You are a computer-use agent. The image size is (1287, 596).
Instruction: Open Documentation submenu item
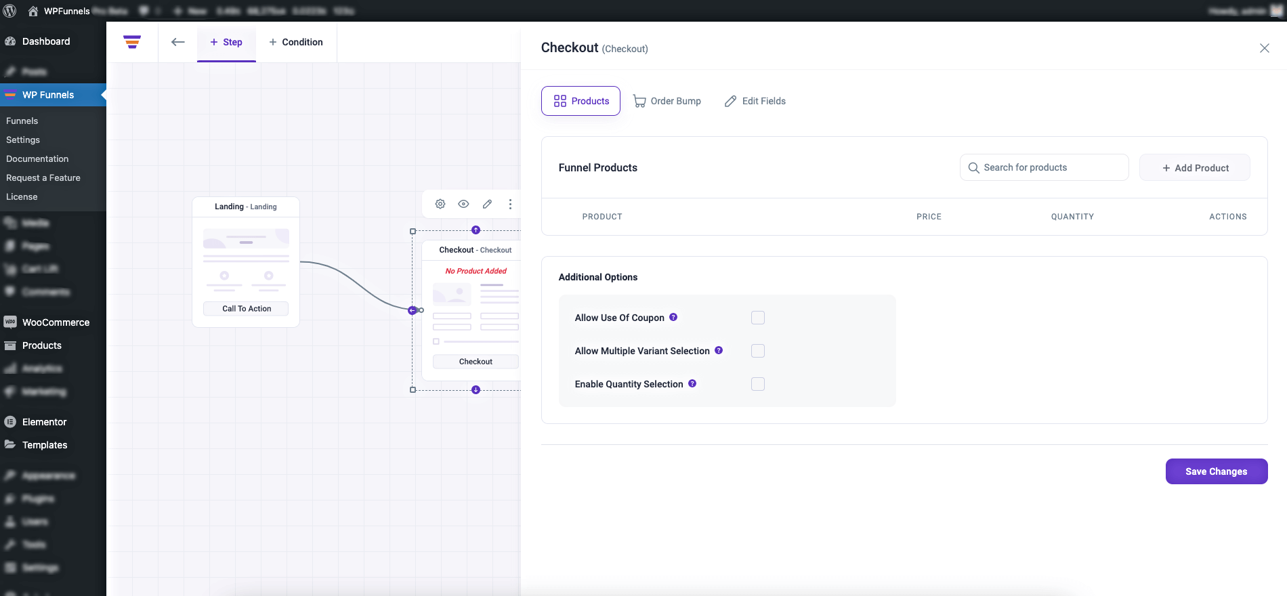click(37, 158)
